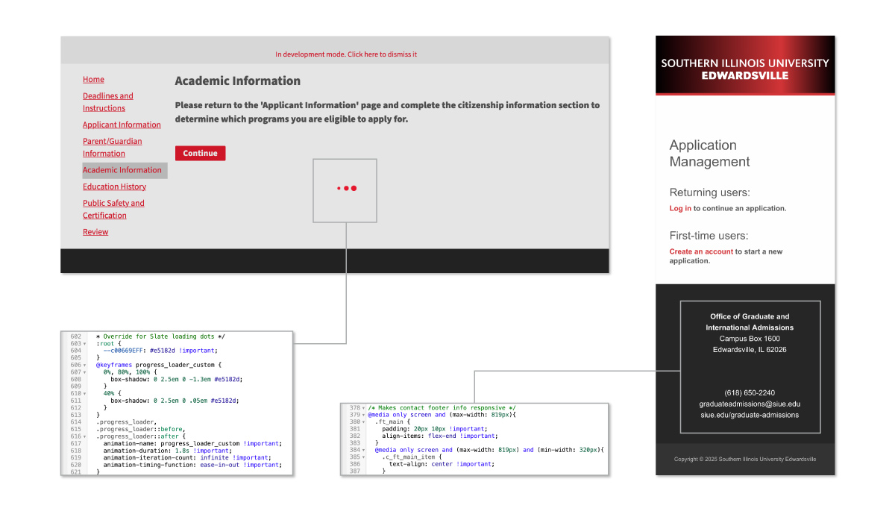This screenshot has width=895, height=517.
Task: Click Create an account link
Action: (x=700, y=252)
